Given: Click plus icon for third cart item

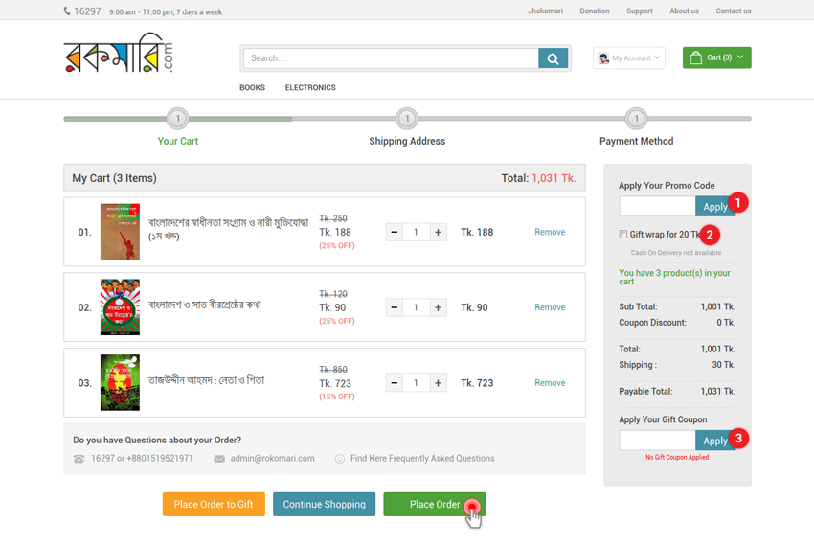Looking at the screenshot, I should [438, 383].
